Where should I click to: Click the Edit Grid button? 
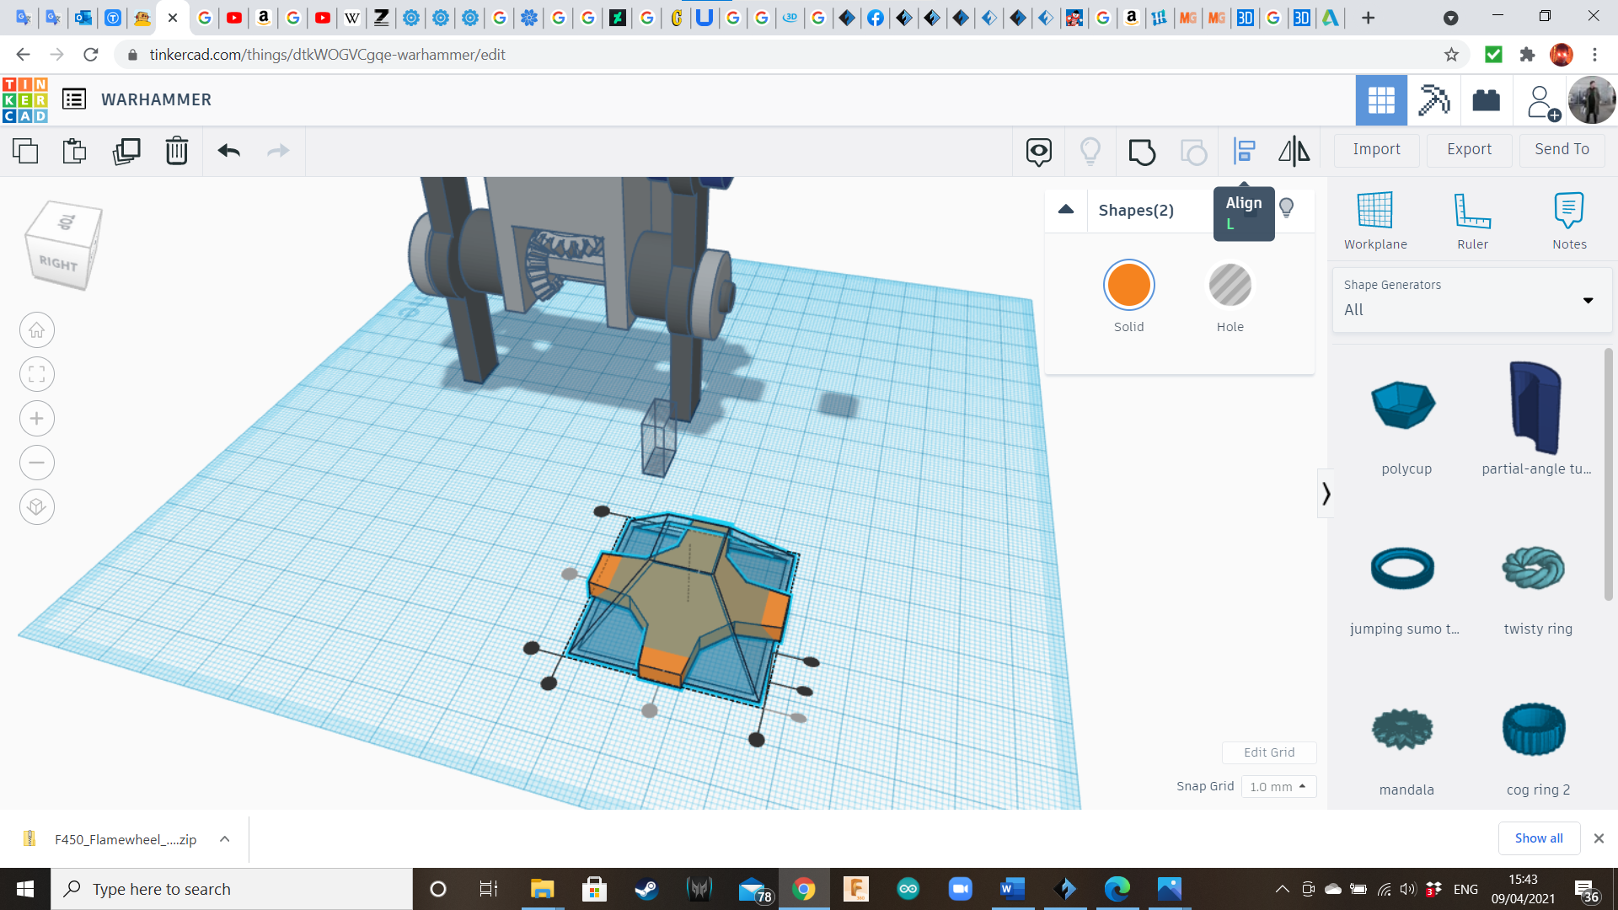[1269, 752]
